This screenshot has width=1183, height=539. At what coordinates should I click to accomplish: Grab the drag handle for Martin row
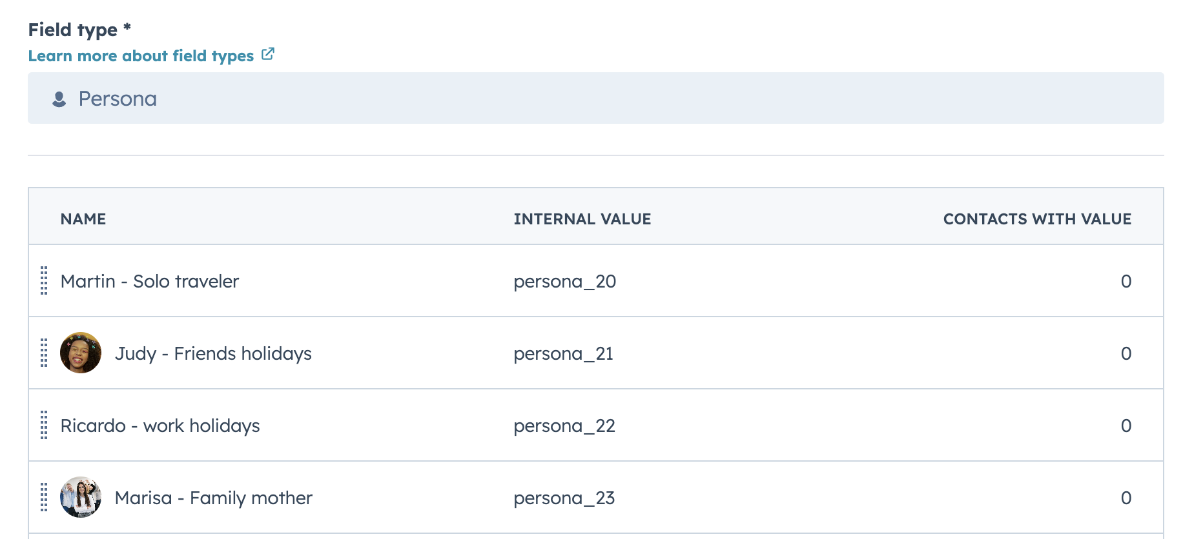44,280
